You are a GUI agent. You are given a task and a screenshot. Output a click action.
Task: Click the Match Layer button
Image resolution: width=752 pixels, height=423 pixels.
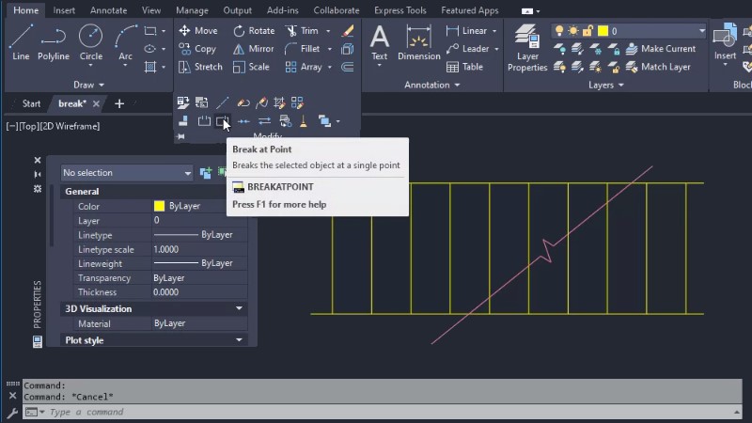pyautogui.click(x=659, y=67)
